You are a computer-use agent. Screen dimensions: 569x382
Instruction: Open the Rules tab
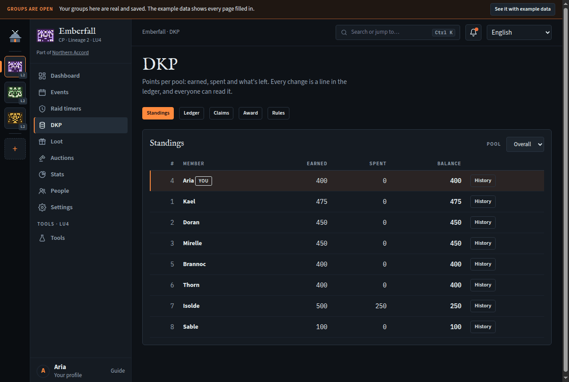click(x=278, y=113)
